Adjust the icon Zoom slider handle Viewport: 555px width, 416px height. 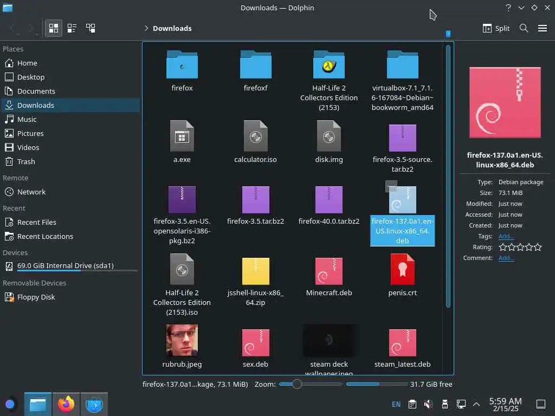[297, 384]
